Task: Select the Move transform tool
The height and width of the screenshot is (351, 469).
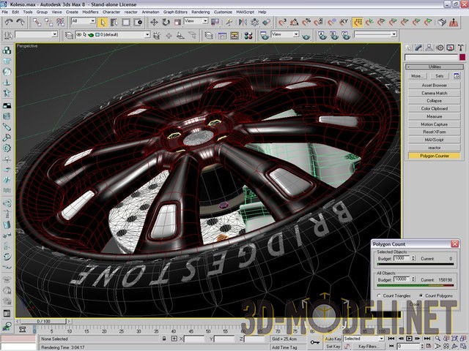Action: [155, 22]
